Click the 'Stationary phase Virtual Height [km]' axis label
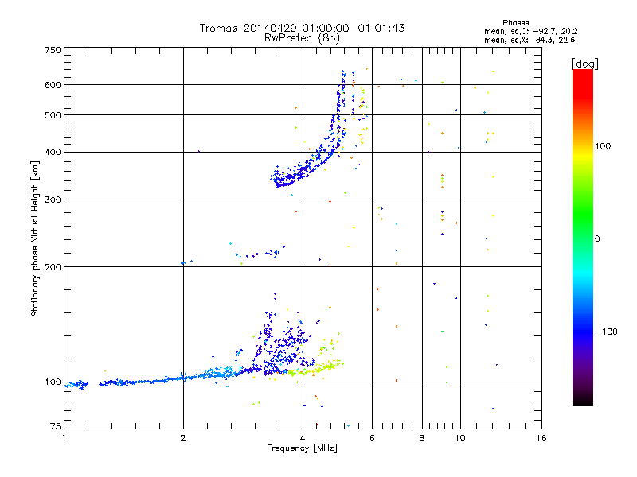Image resolution: width=637 pixels, height=477 pixels. coord(35,238)
